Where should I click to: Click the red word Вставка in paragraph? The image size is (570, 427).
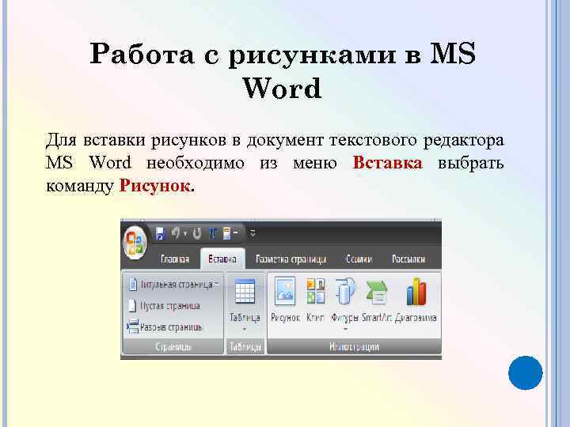387,162
